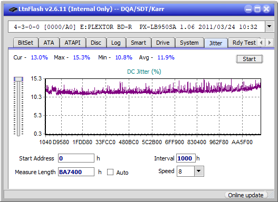Click the DC Jitter (%) chart title
The image size is (278, 202).
point(144,72)
